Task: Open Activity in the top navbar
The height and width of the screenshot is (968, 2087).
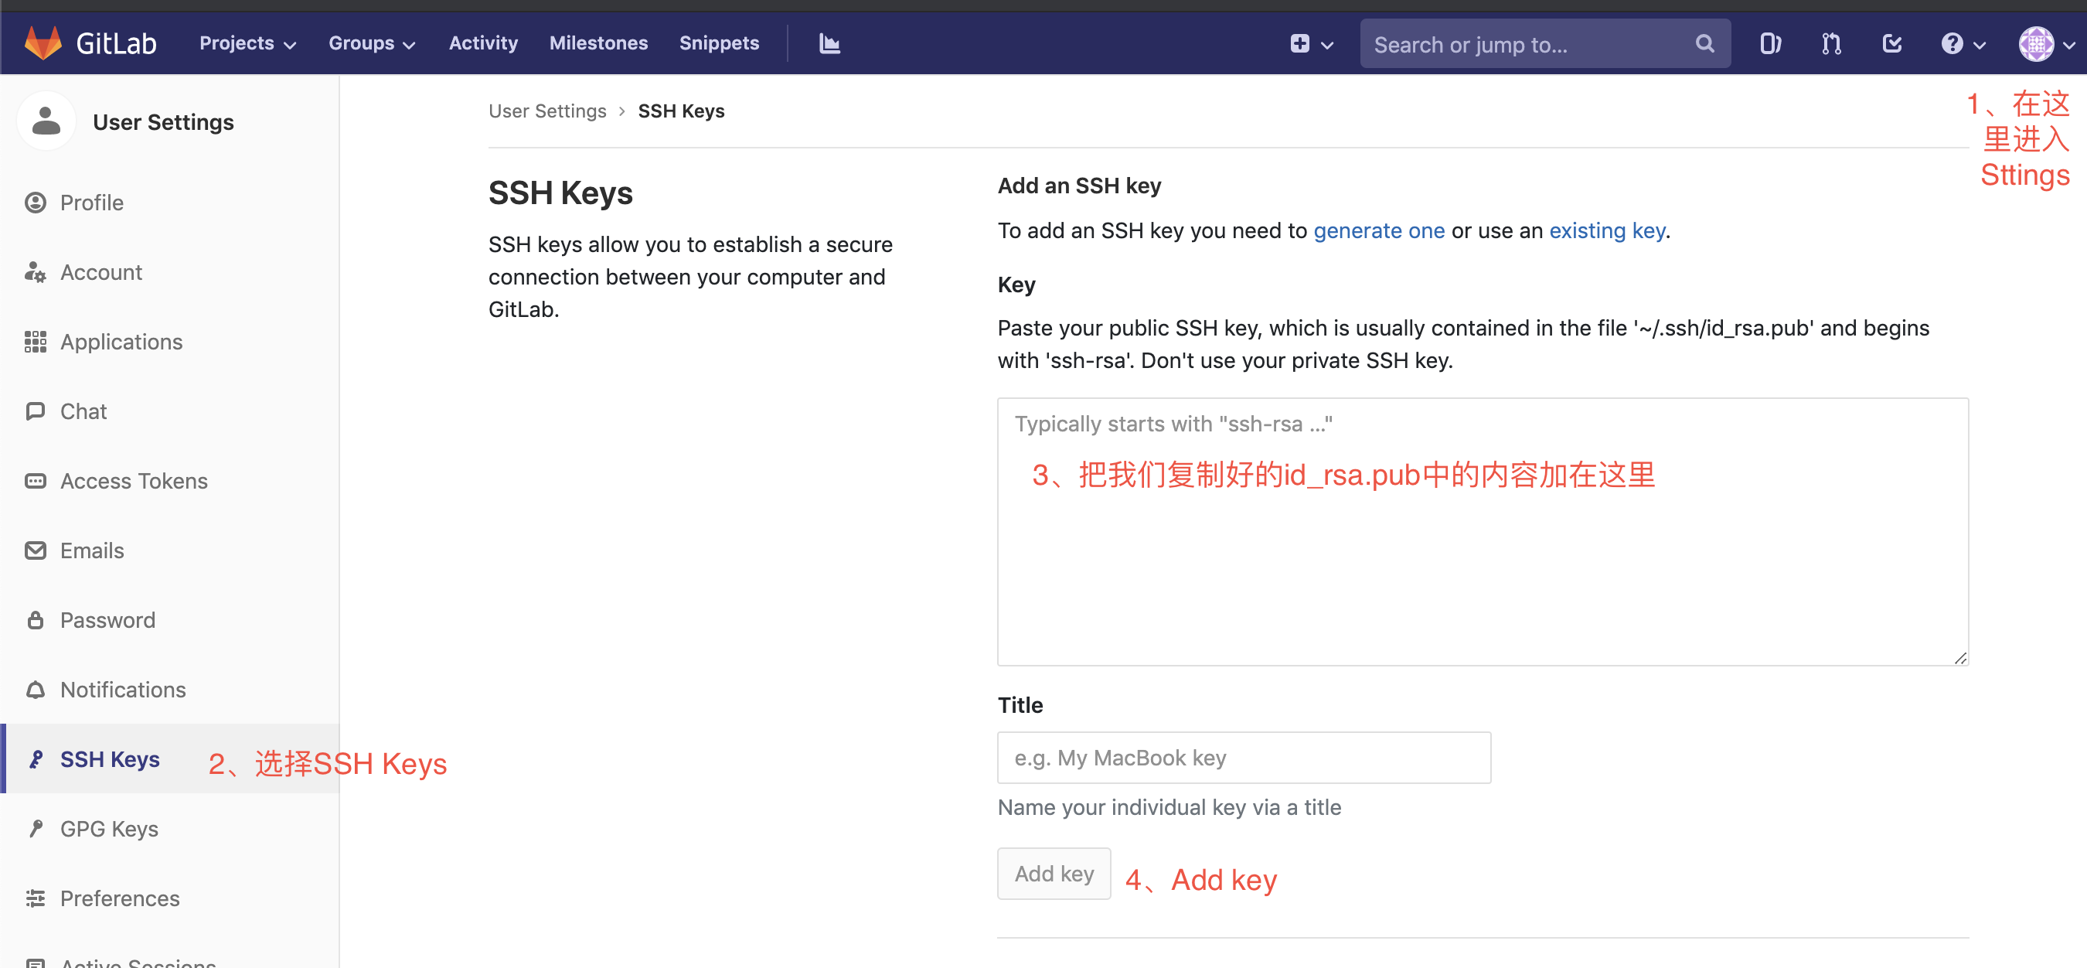Action: (484, 43)
